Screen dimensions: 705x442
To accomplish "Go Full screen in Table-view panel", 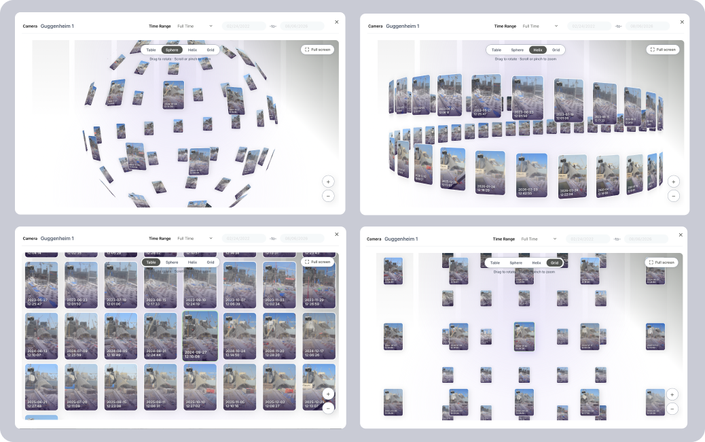I will point(317,262).
